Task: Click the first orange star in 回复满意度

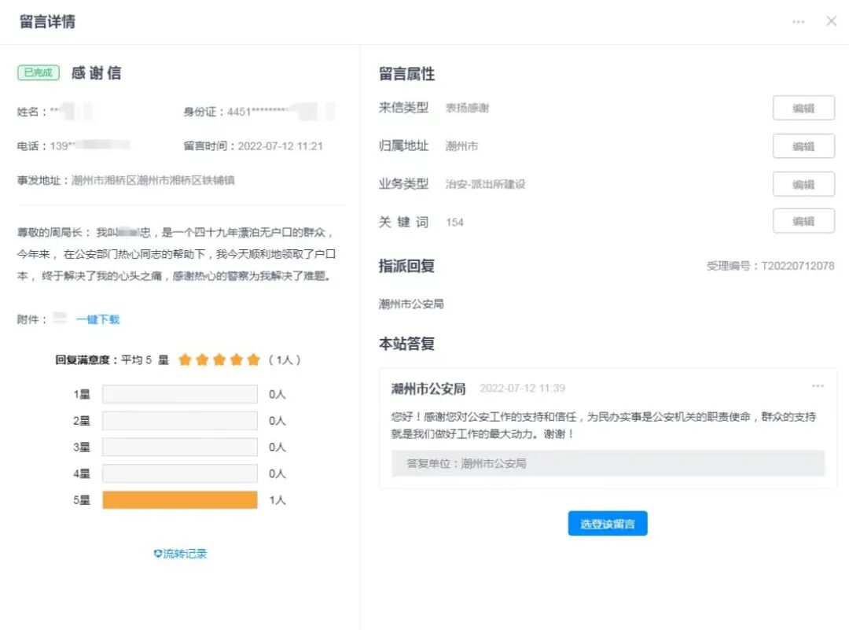Action: [x=186, y=359]
